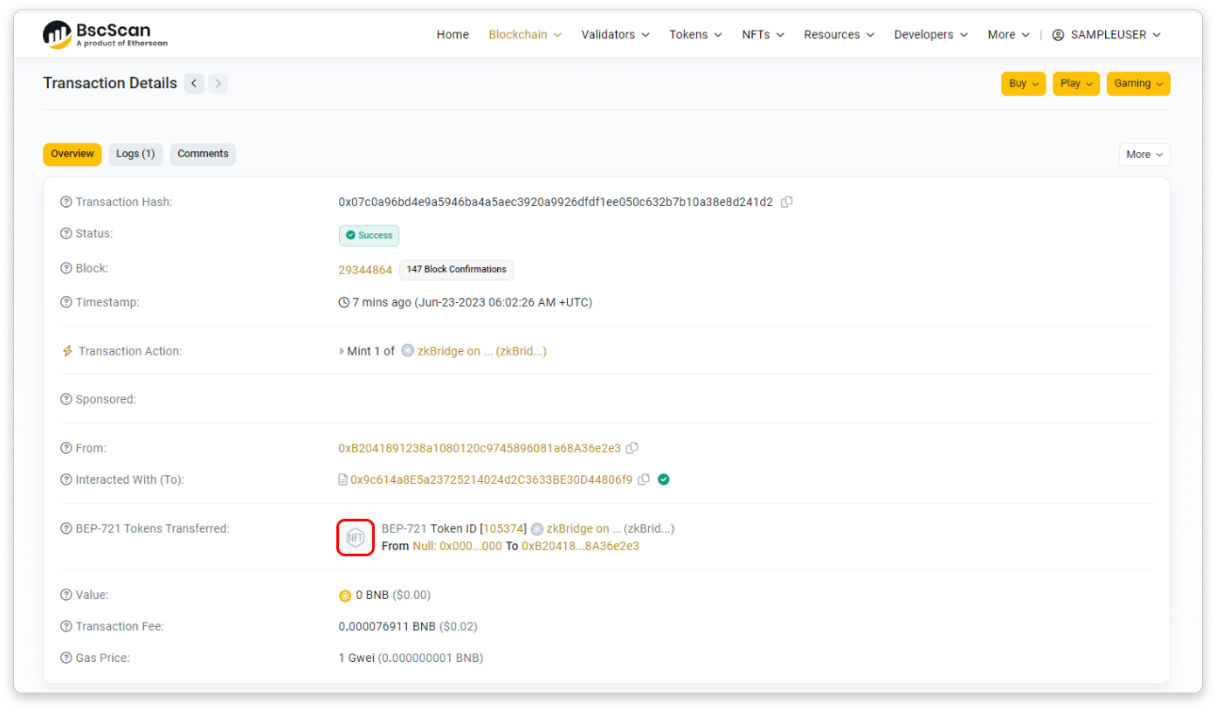Expand the Mint transaction action triangle

[x=342, y=351]
